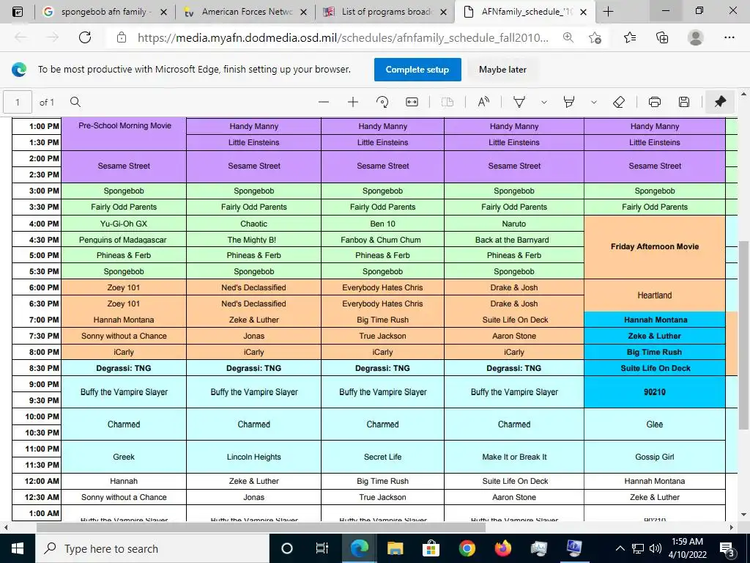This screenshot has width=750, height=563.
Task: Zoom in PDF with plus icon
Action: 353,102
